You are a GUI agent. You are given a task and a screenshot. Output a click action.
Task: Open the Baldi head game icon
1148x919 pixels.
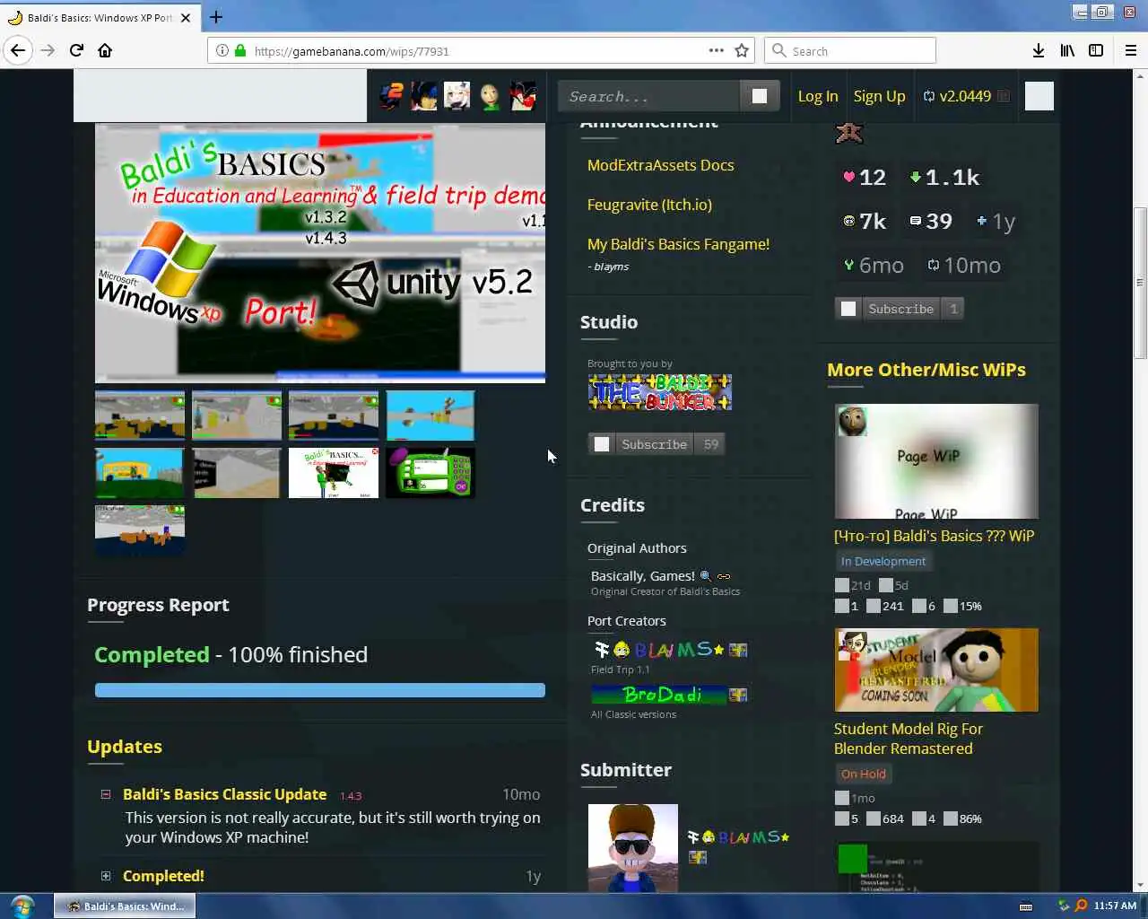490,96
